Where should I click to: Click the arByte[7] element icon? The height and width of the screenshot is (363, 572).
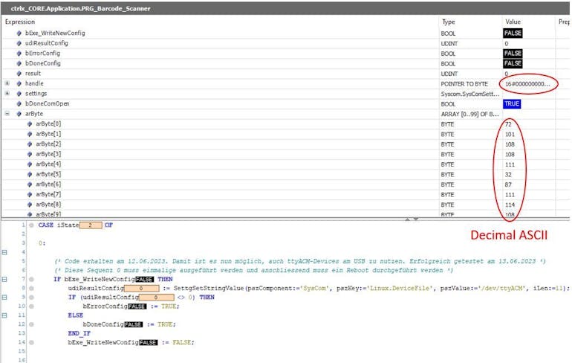coord(30,194)
